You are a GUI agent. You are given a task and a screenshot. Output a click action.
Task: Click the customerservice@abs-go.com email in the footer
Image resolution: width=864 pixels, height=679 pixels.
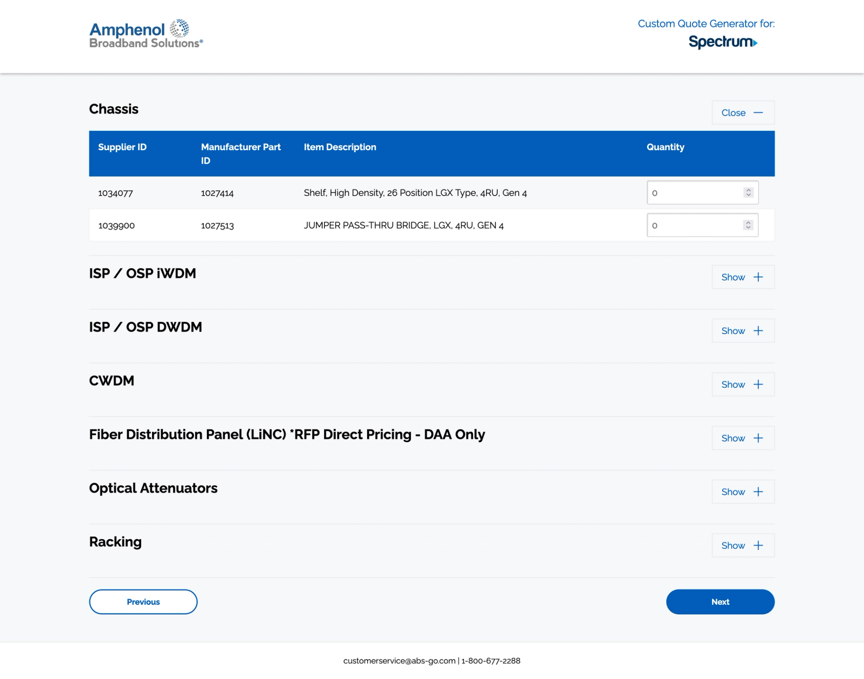399,661
